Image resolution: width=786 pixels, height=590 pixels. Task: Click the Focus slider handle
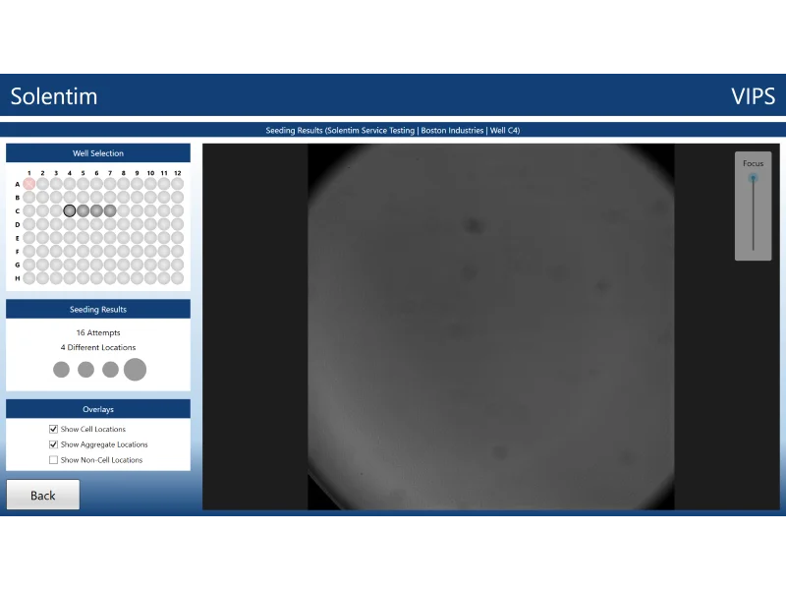click(753, 178)
